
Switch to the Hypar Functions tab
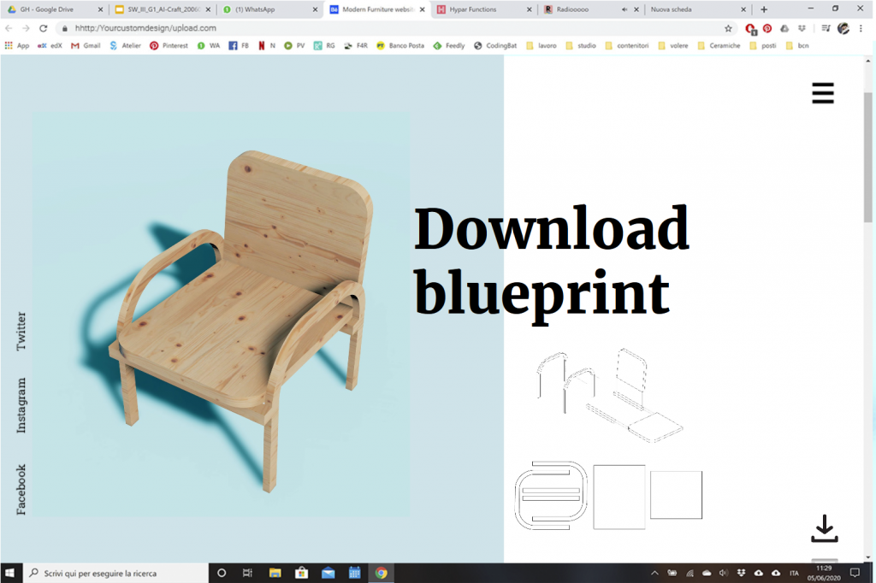click(479, 9)
